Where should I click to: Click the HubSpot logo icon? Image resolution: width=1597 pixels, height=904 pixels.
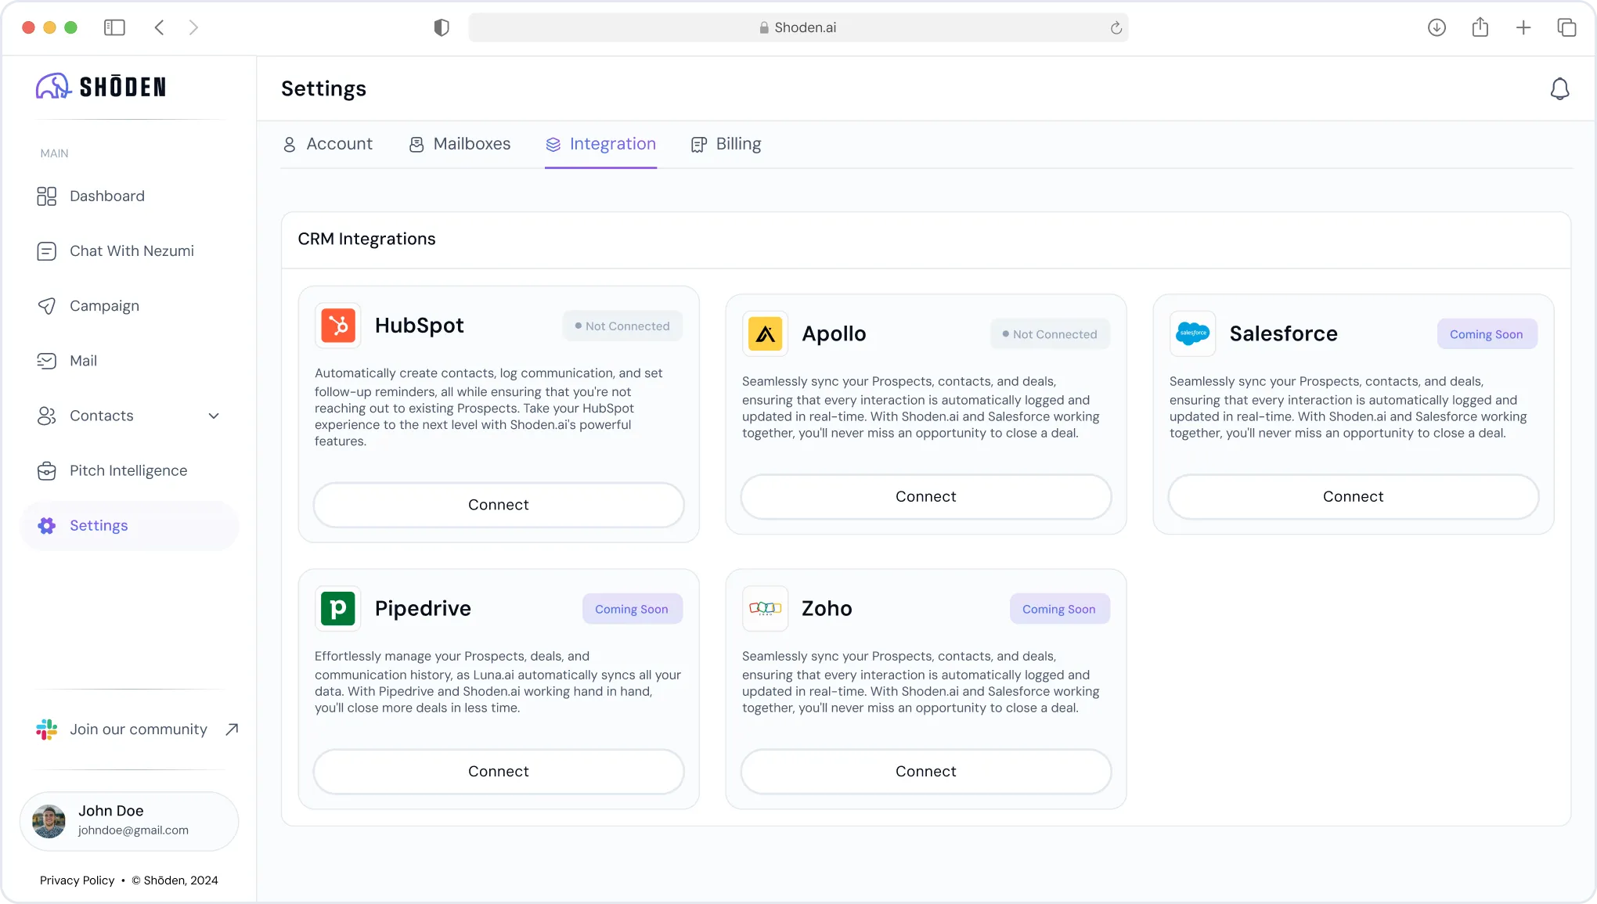(338, 326)
